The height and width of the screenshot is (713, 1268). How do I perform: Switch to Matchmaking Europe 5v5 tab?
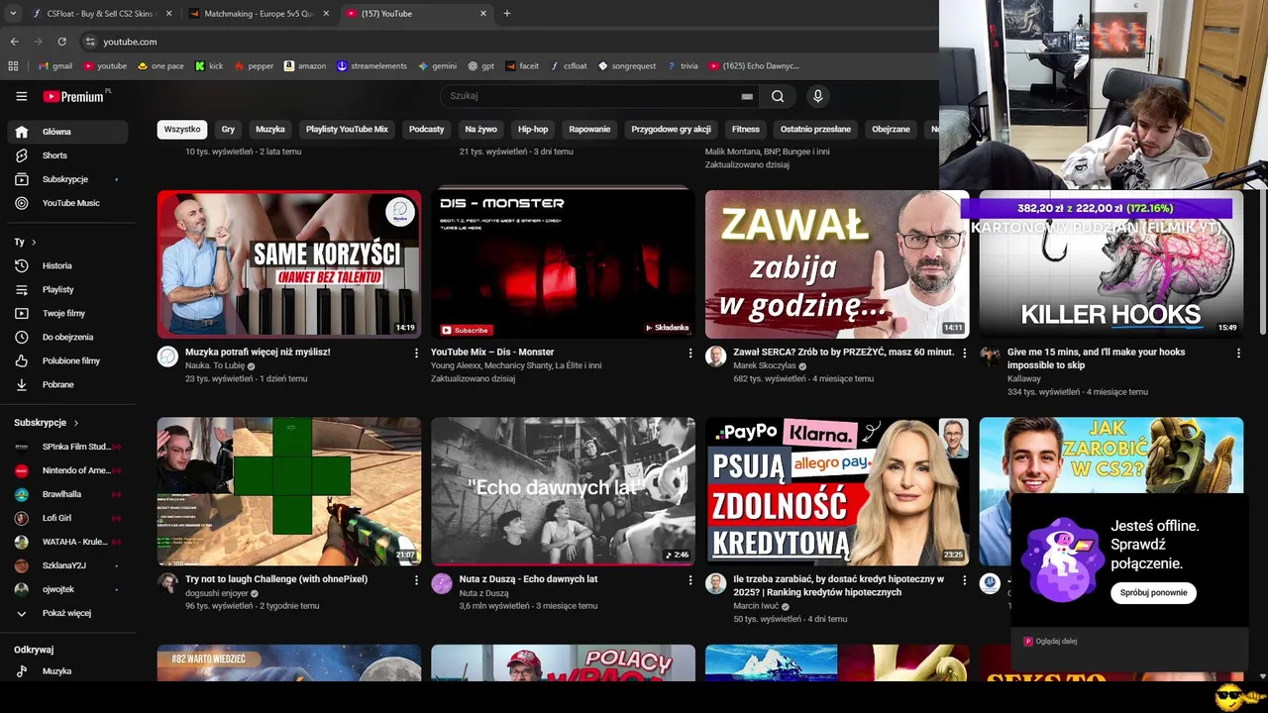pos(258,14)
